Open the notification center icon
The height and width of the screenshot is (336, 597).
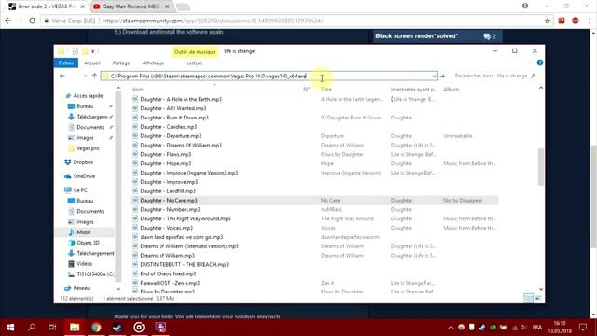click(x=583, y=328)
